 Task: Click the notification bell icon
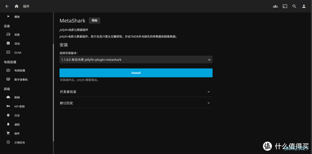click(x=8, y=124)
